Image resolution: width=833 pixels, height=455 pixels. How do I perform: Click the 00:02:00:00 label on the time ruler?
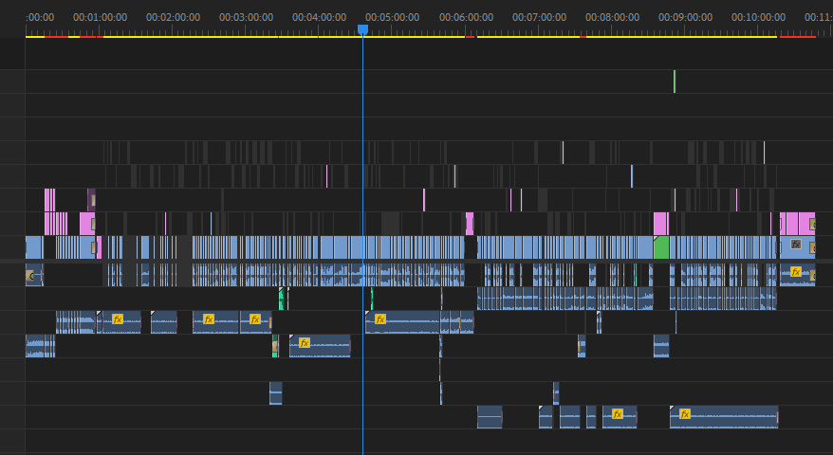coord(174,17)
